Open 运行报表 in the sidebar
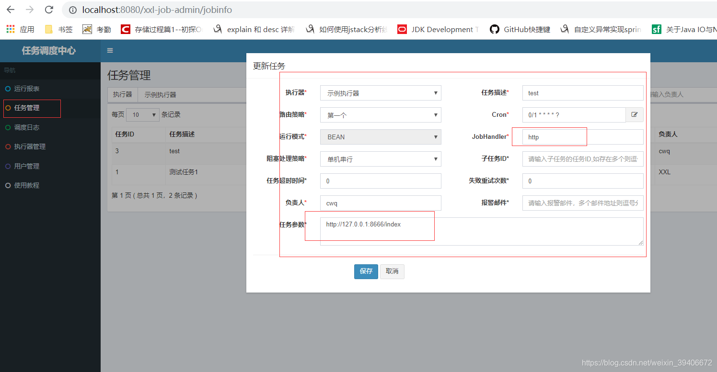717x372 pixels. pyautogui.click(x=50, y=89)
